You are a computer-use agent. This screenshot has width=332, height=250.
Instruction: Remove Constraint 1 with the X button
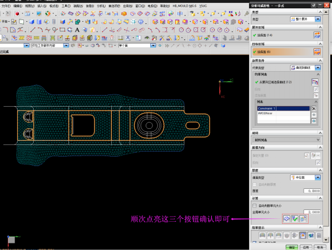click(314, 109)
